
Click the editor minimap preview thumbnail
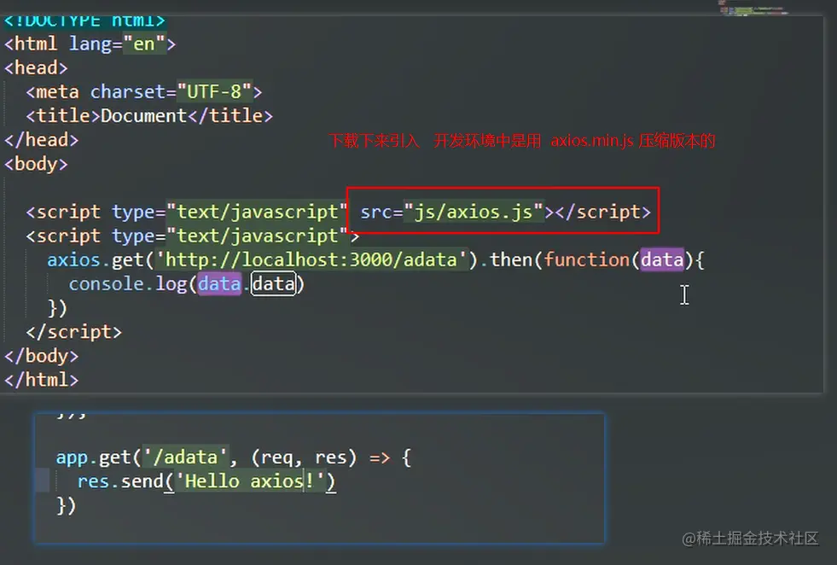tap(753, 8)
